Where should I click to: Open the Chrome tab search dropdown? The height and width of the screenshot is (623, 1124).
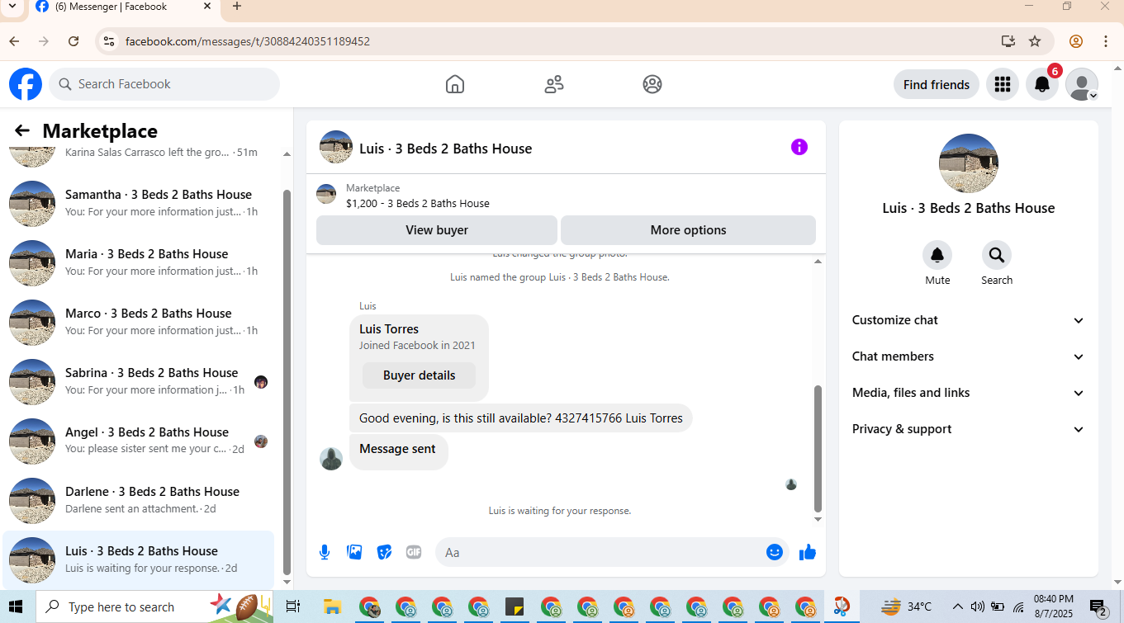click(12, 7)
